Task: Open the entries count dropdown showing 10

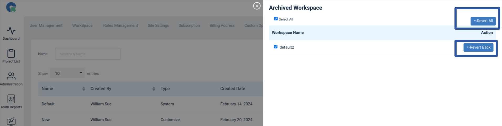Action: tap(67, 73)
